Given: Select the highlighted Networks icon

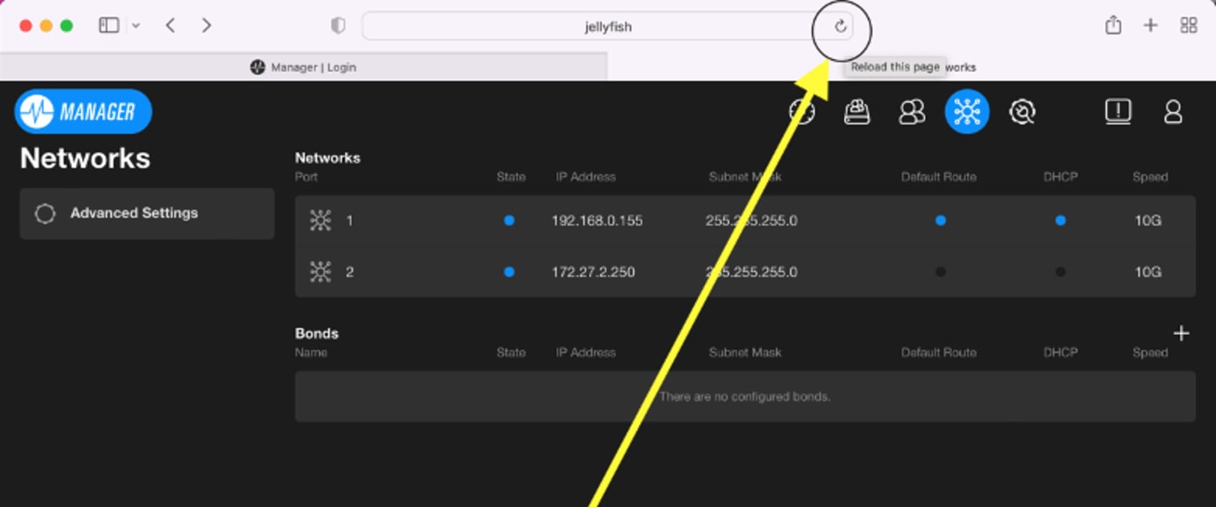Looking at the screenshot, I should [967, 112].
